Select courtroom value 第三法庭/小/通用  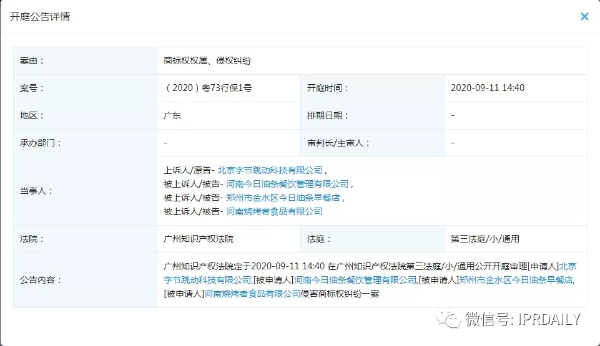485,239
